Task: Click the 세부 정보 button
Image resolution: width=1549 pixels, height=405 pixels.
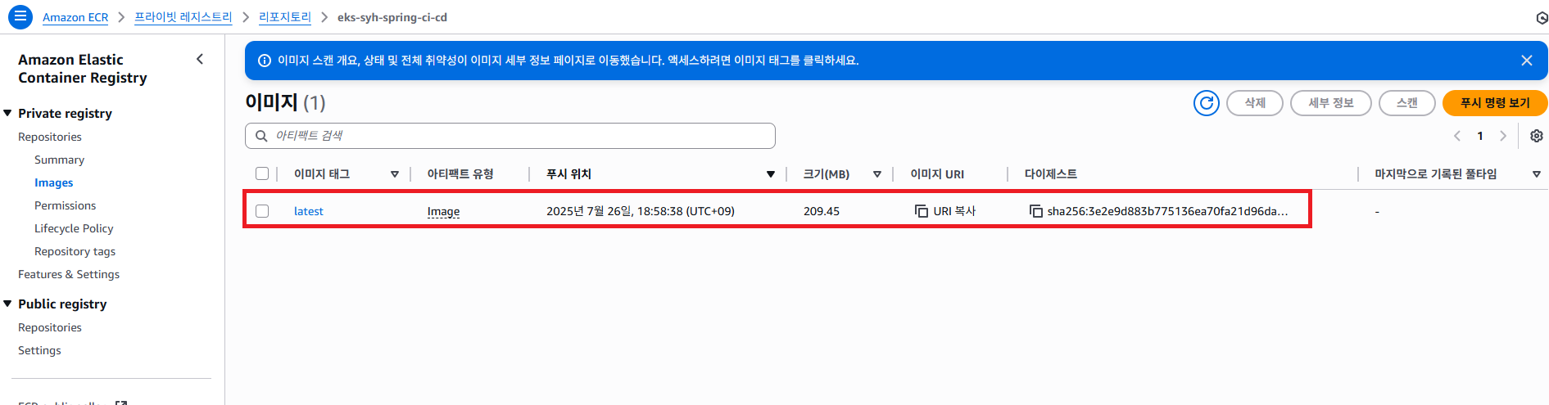Action: click(1331, 103)
